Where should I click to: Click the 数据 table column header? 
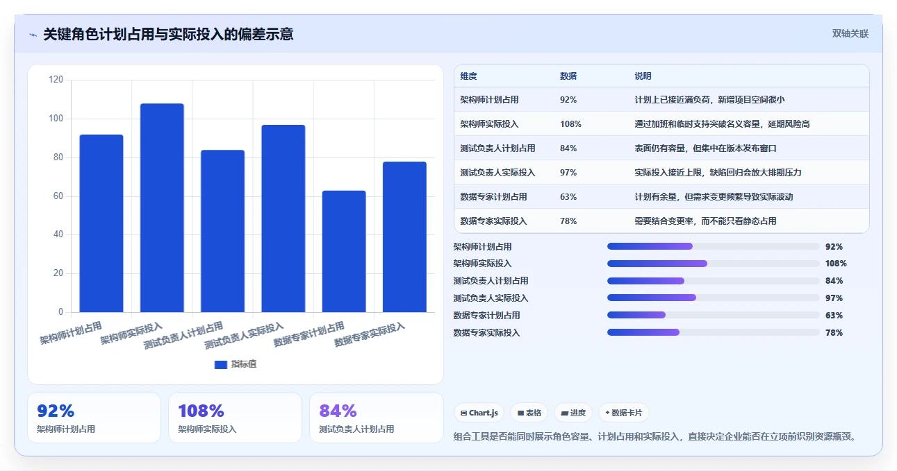click(568, 76)
